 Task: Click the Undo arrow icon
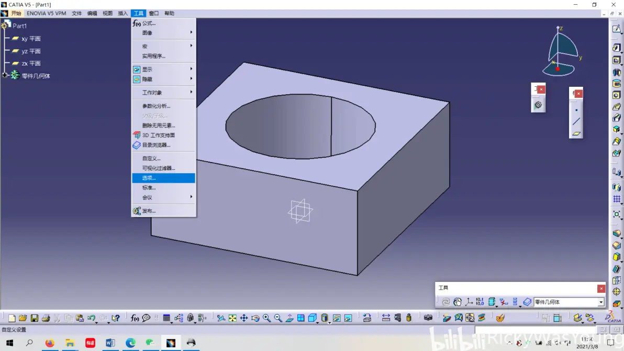coord(91,318)
